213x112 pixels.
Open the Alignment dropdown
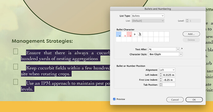[x=167, y=70]
